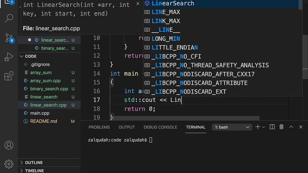Screen dimensions: 308x173
Task: Kill terminal using trash icon
Action: [282, 127]
